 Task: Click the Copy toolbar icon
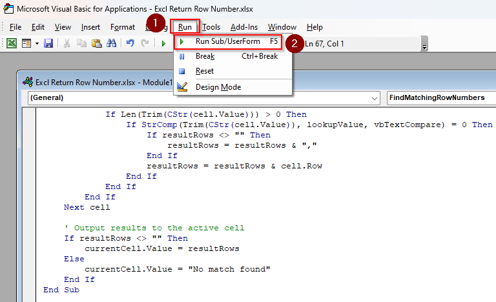tap(81, 43)
